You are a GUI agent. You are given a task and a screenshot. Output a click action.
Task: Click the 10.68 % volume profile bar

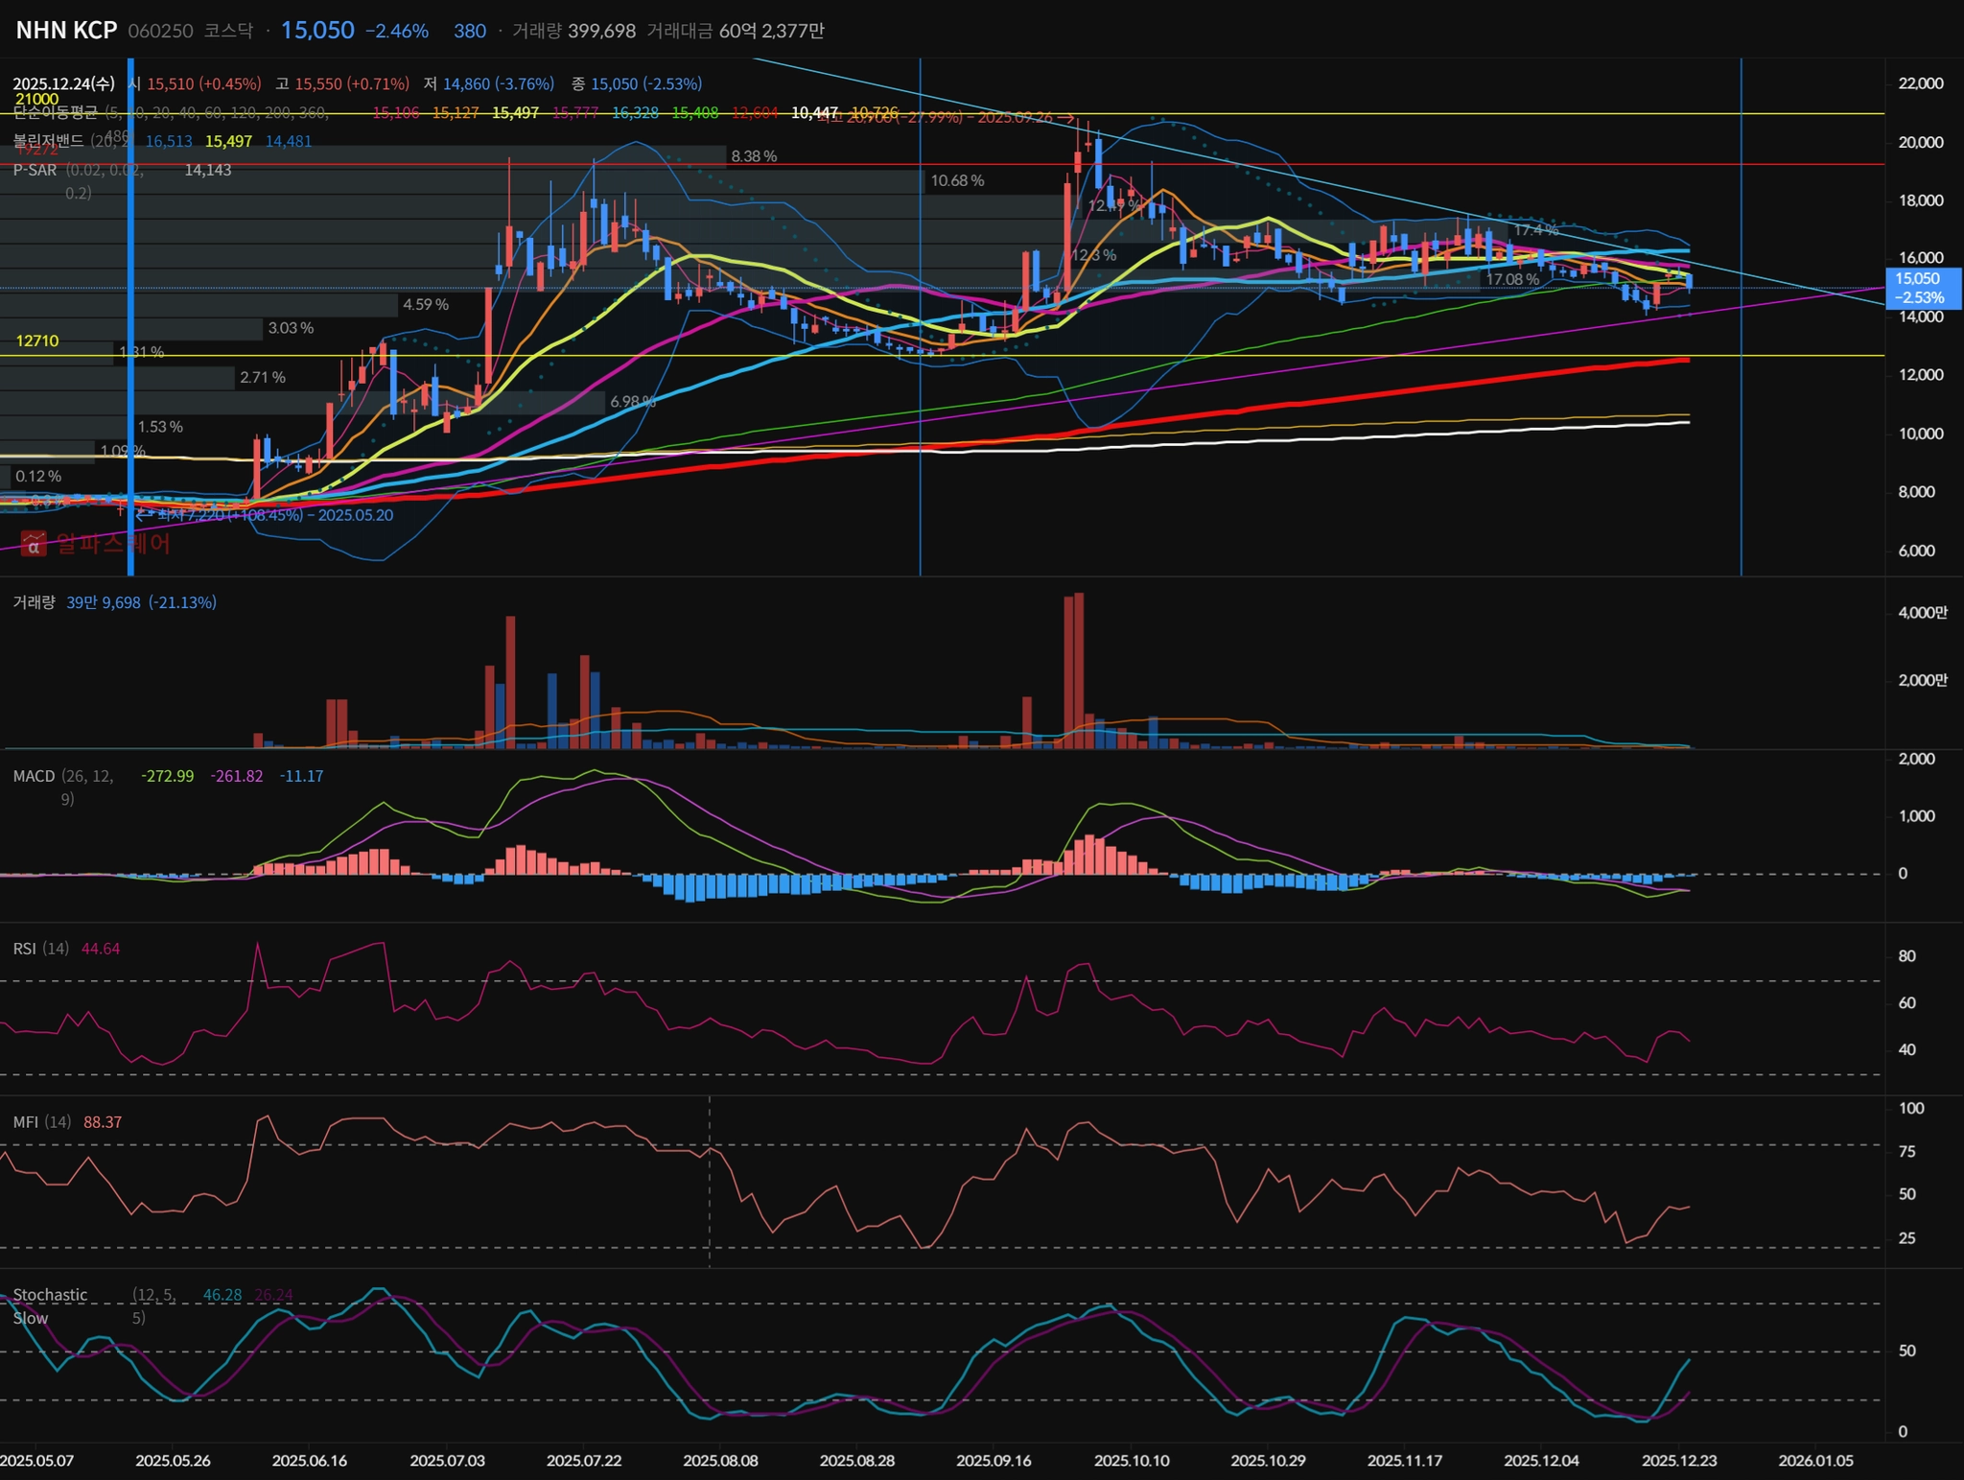tap(956, 180)
